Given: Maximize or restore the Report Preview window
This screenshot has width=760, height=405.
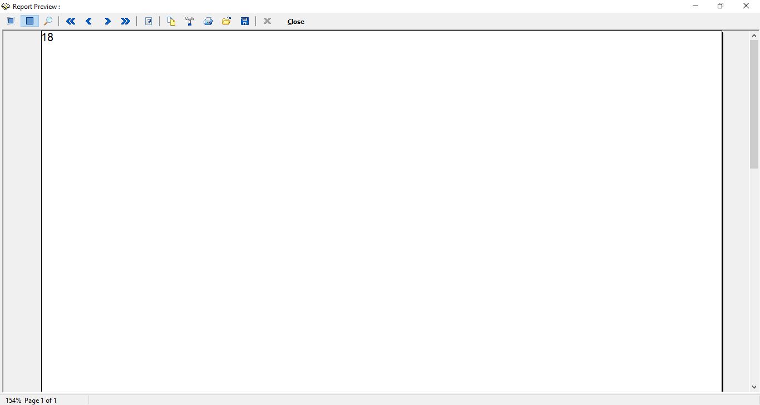Looking at the screenshot, I should click(x=720, y=6).
